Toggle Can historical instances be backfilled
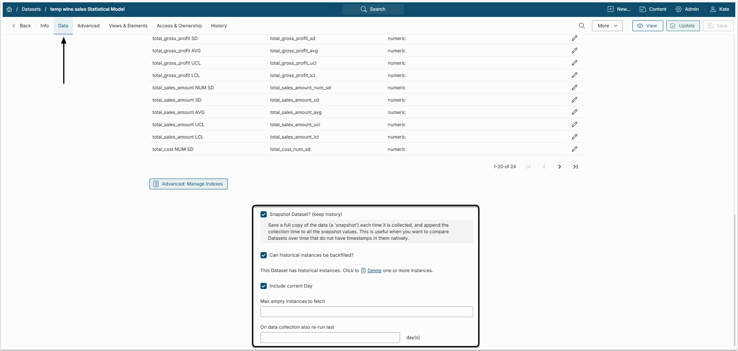Image resolution: width=738 pixels, height=351 pixels. pyautogui.click(x=264, y=255)
